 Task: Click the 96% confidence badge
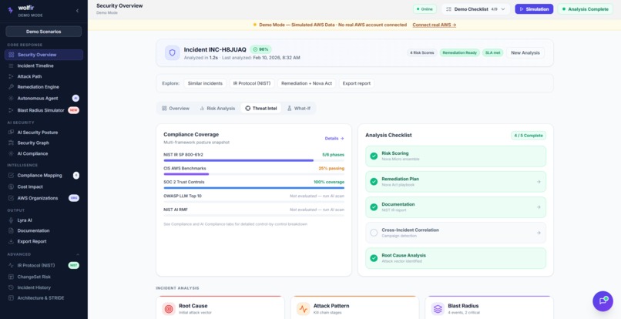click(x=260, y=49)
